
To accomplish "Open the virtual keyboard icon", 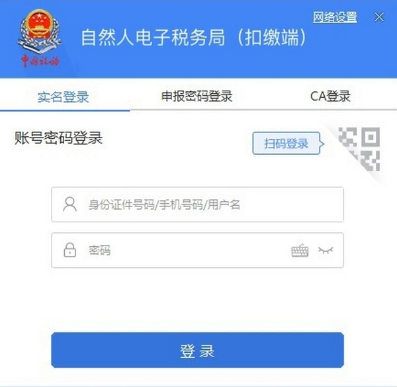I will coord(300,250).
